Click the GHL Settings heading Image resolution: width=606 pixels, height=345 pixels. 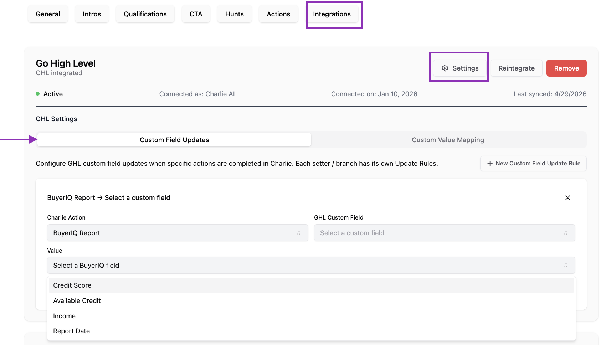coord(57,119)
